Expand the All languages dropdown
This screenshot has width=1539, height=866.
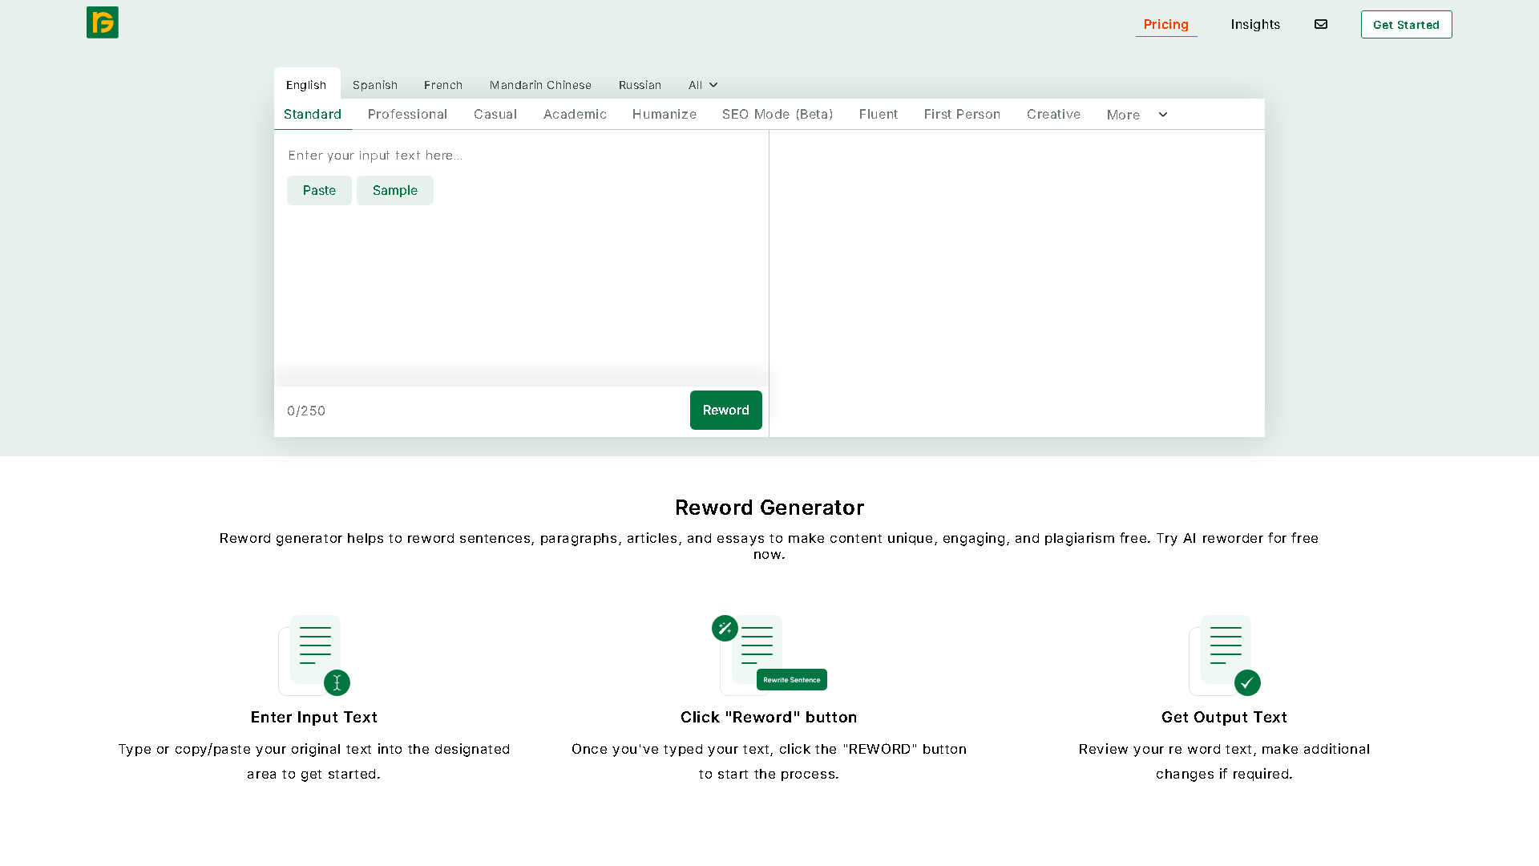(701, 85)
